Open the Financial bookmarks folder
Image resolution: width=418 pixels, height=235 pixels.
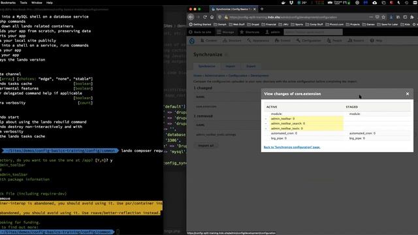point(268,24)
